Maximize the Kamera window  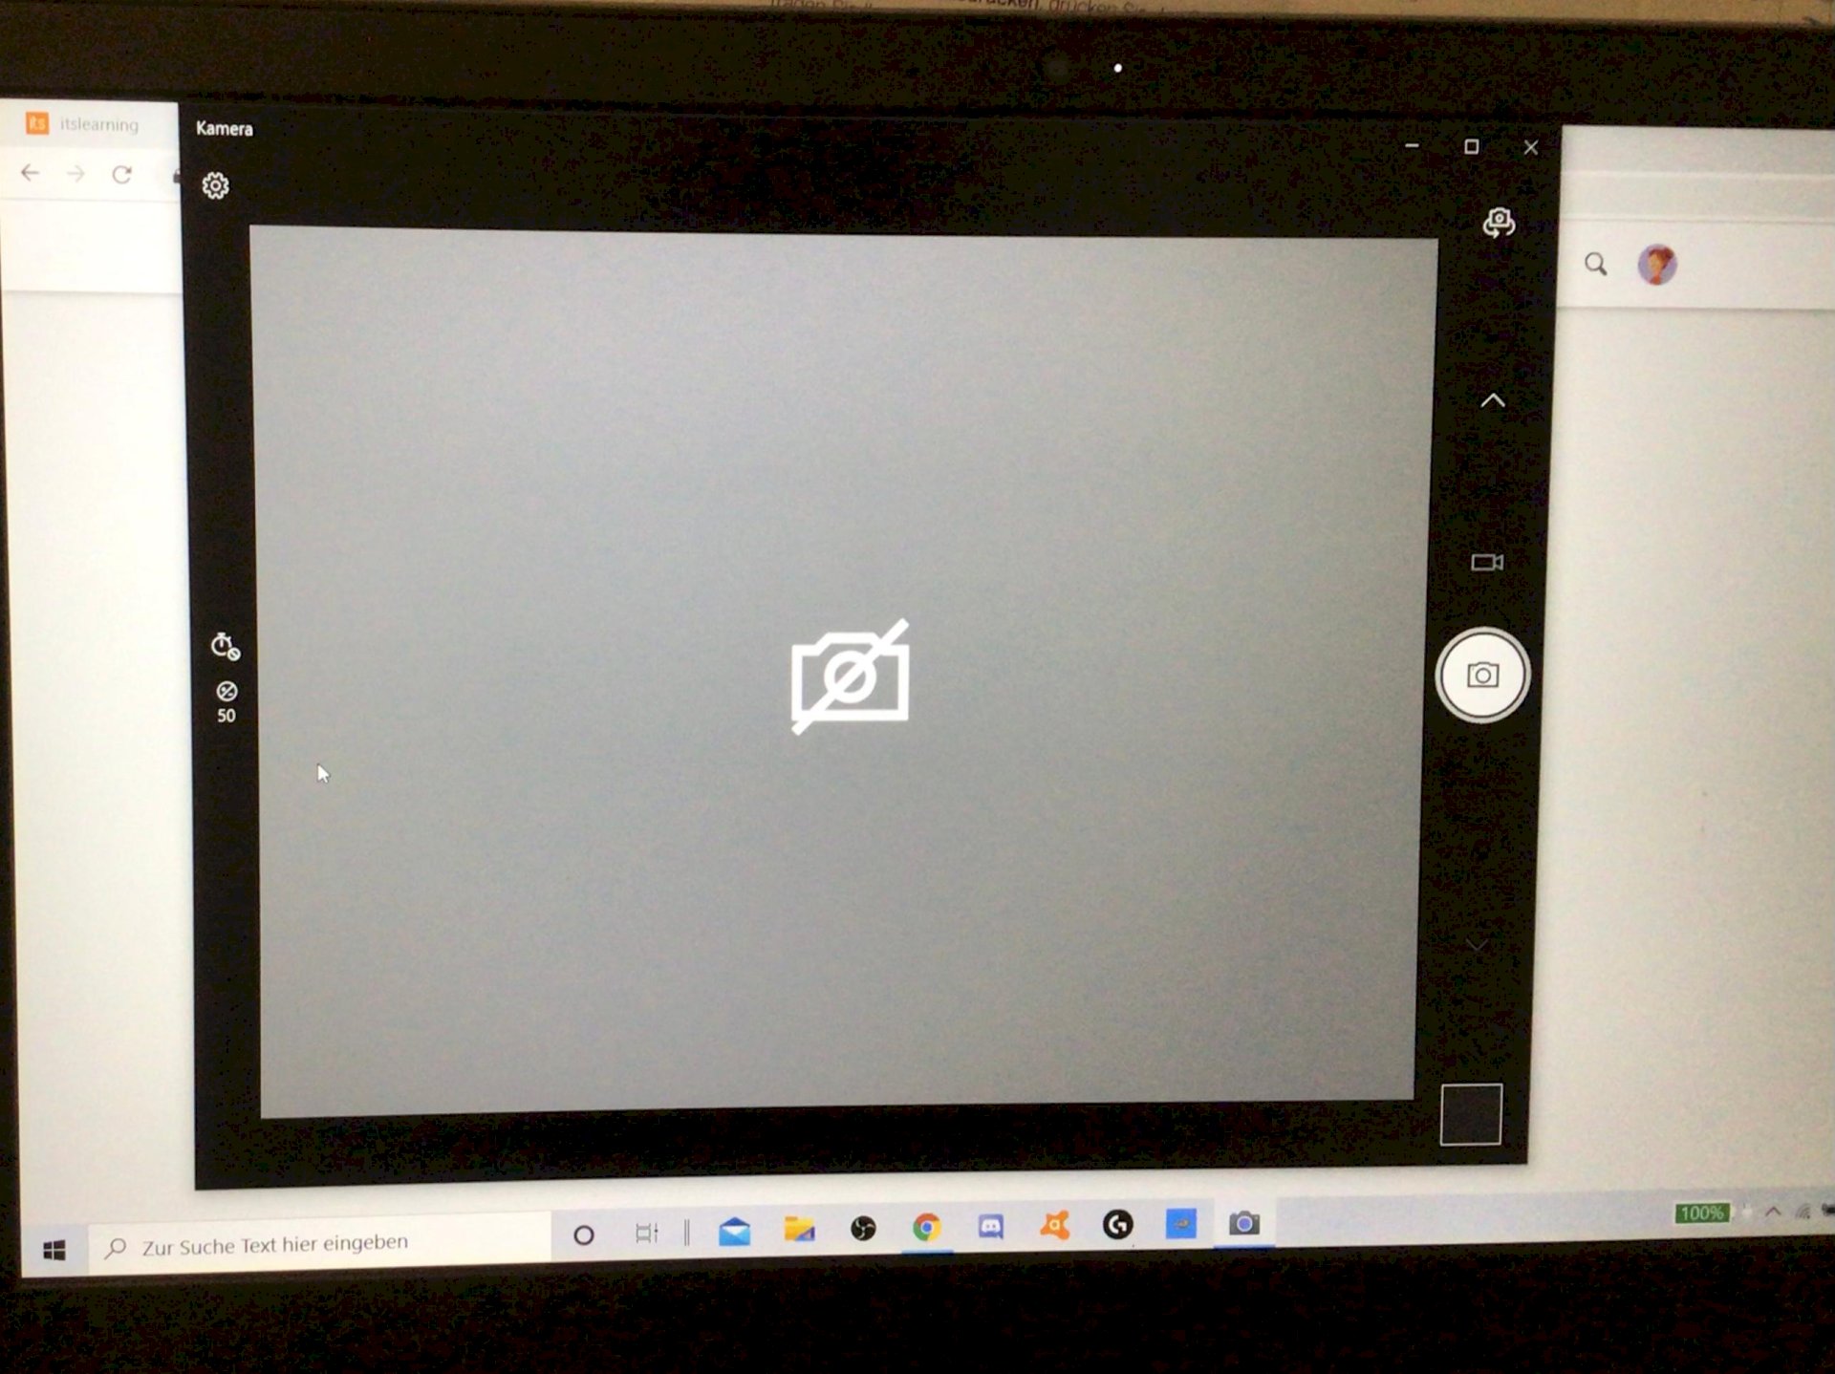click(1472, 146)
